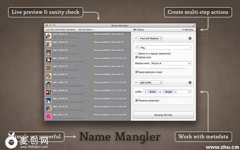Screen dimensions: 240x150
Task: Select the cheetah thumbnail for IMG_0002.tif
Action: point(49,44)
